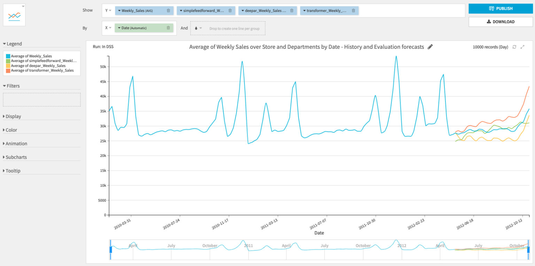The height and width of the screenshot is (266, 535).
Task: Delete the Weekly_Sales (AVG) measure via trash icon
Action: click(x=168, y=11)
